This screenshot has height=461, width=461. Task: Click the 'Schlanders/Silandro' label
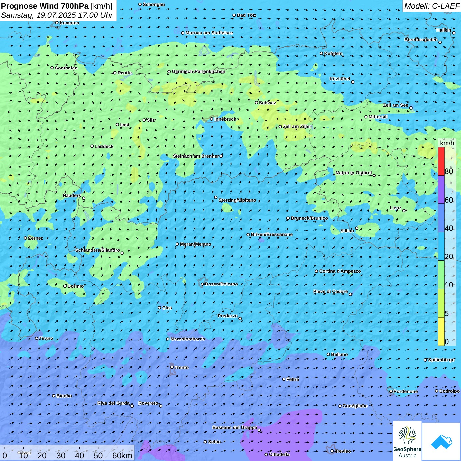coord(97,250)
